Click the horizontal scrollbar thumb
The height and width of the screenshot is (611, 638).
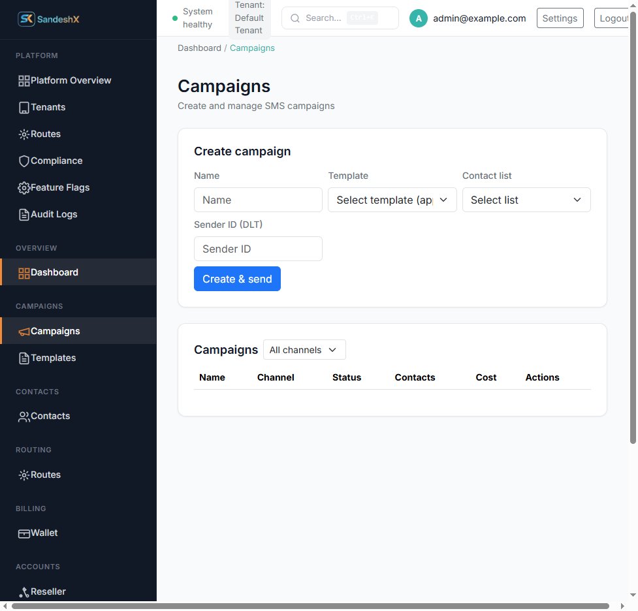tap(310, 606)
